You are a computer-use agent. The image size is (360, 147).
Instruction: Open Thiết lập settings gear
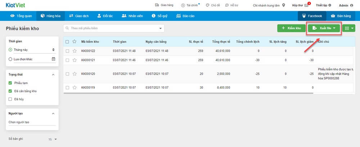pyautogui.click(x=329, y=5)
